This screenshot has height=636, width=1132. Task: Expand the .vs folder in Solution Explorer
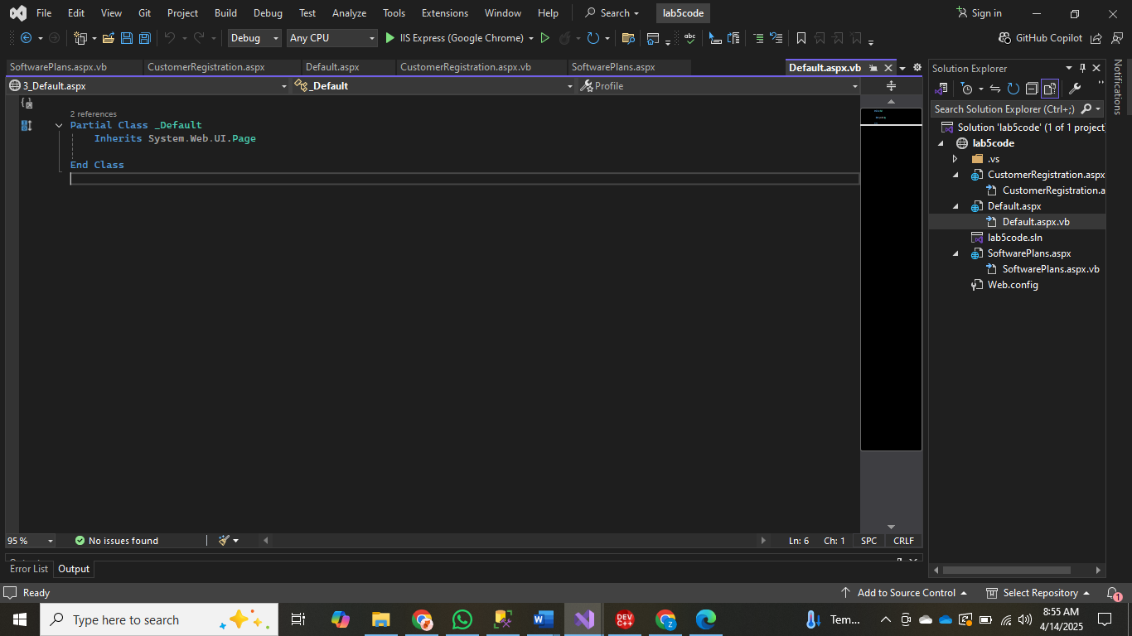coord(955,159)
